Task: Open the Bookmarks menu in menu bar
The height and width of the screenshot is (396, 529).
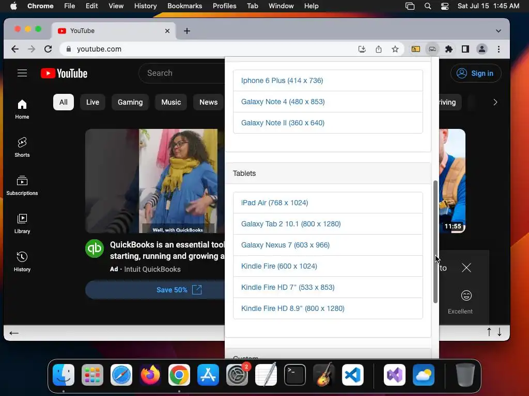Action: (x=184, y=6)
